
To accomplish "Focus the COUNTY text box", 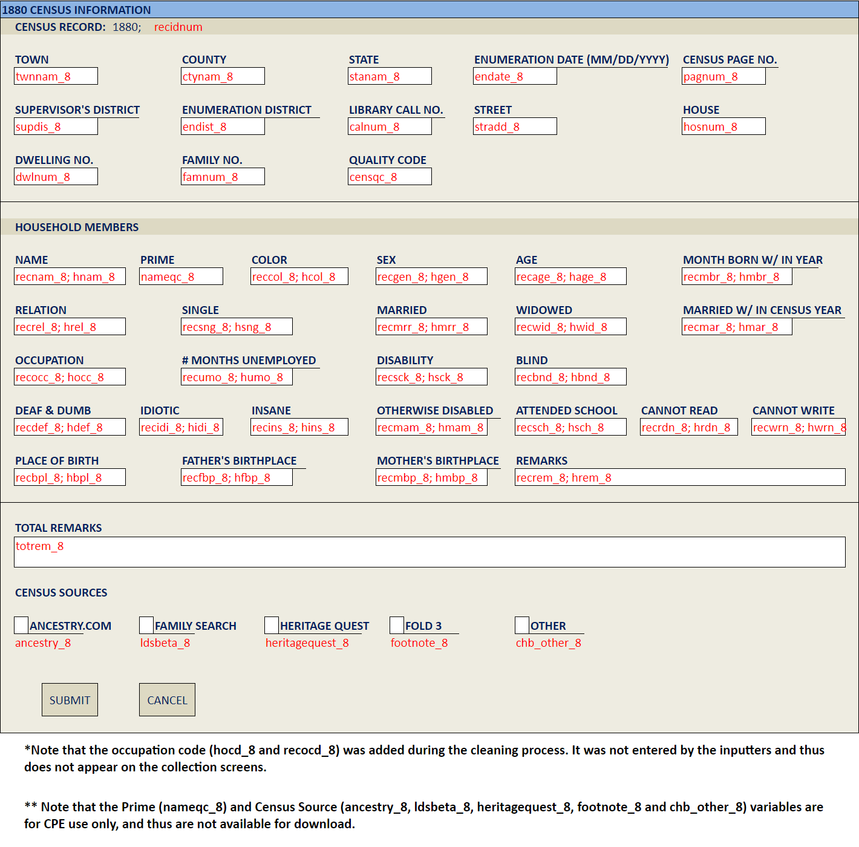I will 223,76.
